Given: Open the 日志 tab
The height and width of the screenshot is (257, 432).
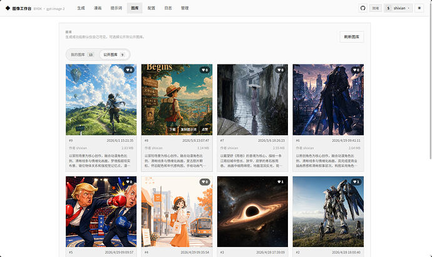Looking at the screenshot, I should click(x=168, y=8).
